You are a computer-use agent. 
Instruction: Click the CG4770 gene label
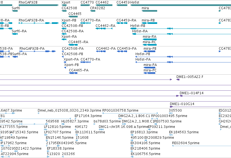click(x=87, y=2)
